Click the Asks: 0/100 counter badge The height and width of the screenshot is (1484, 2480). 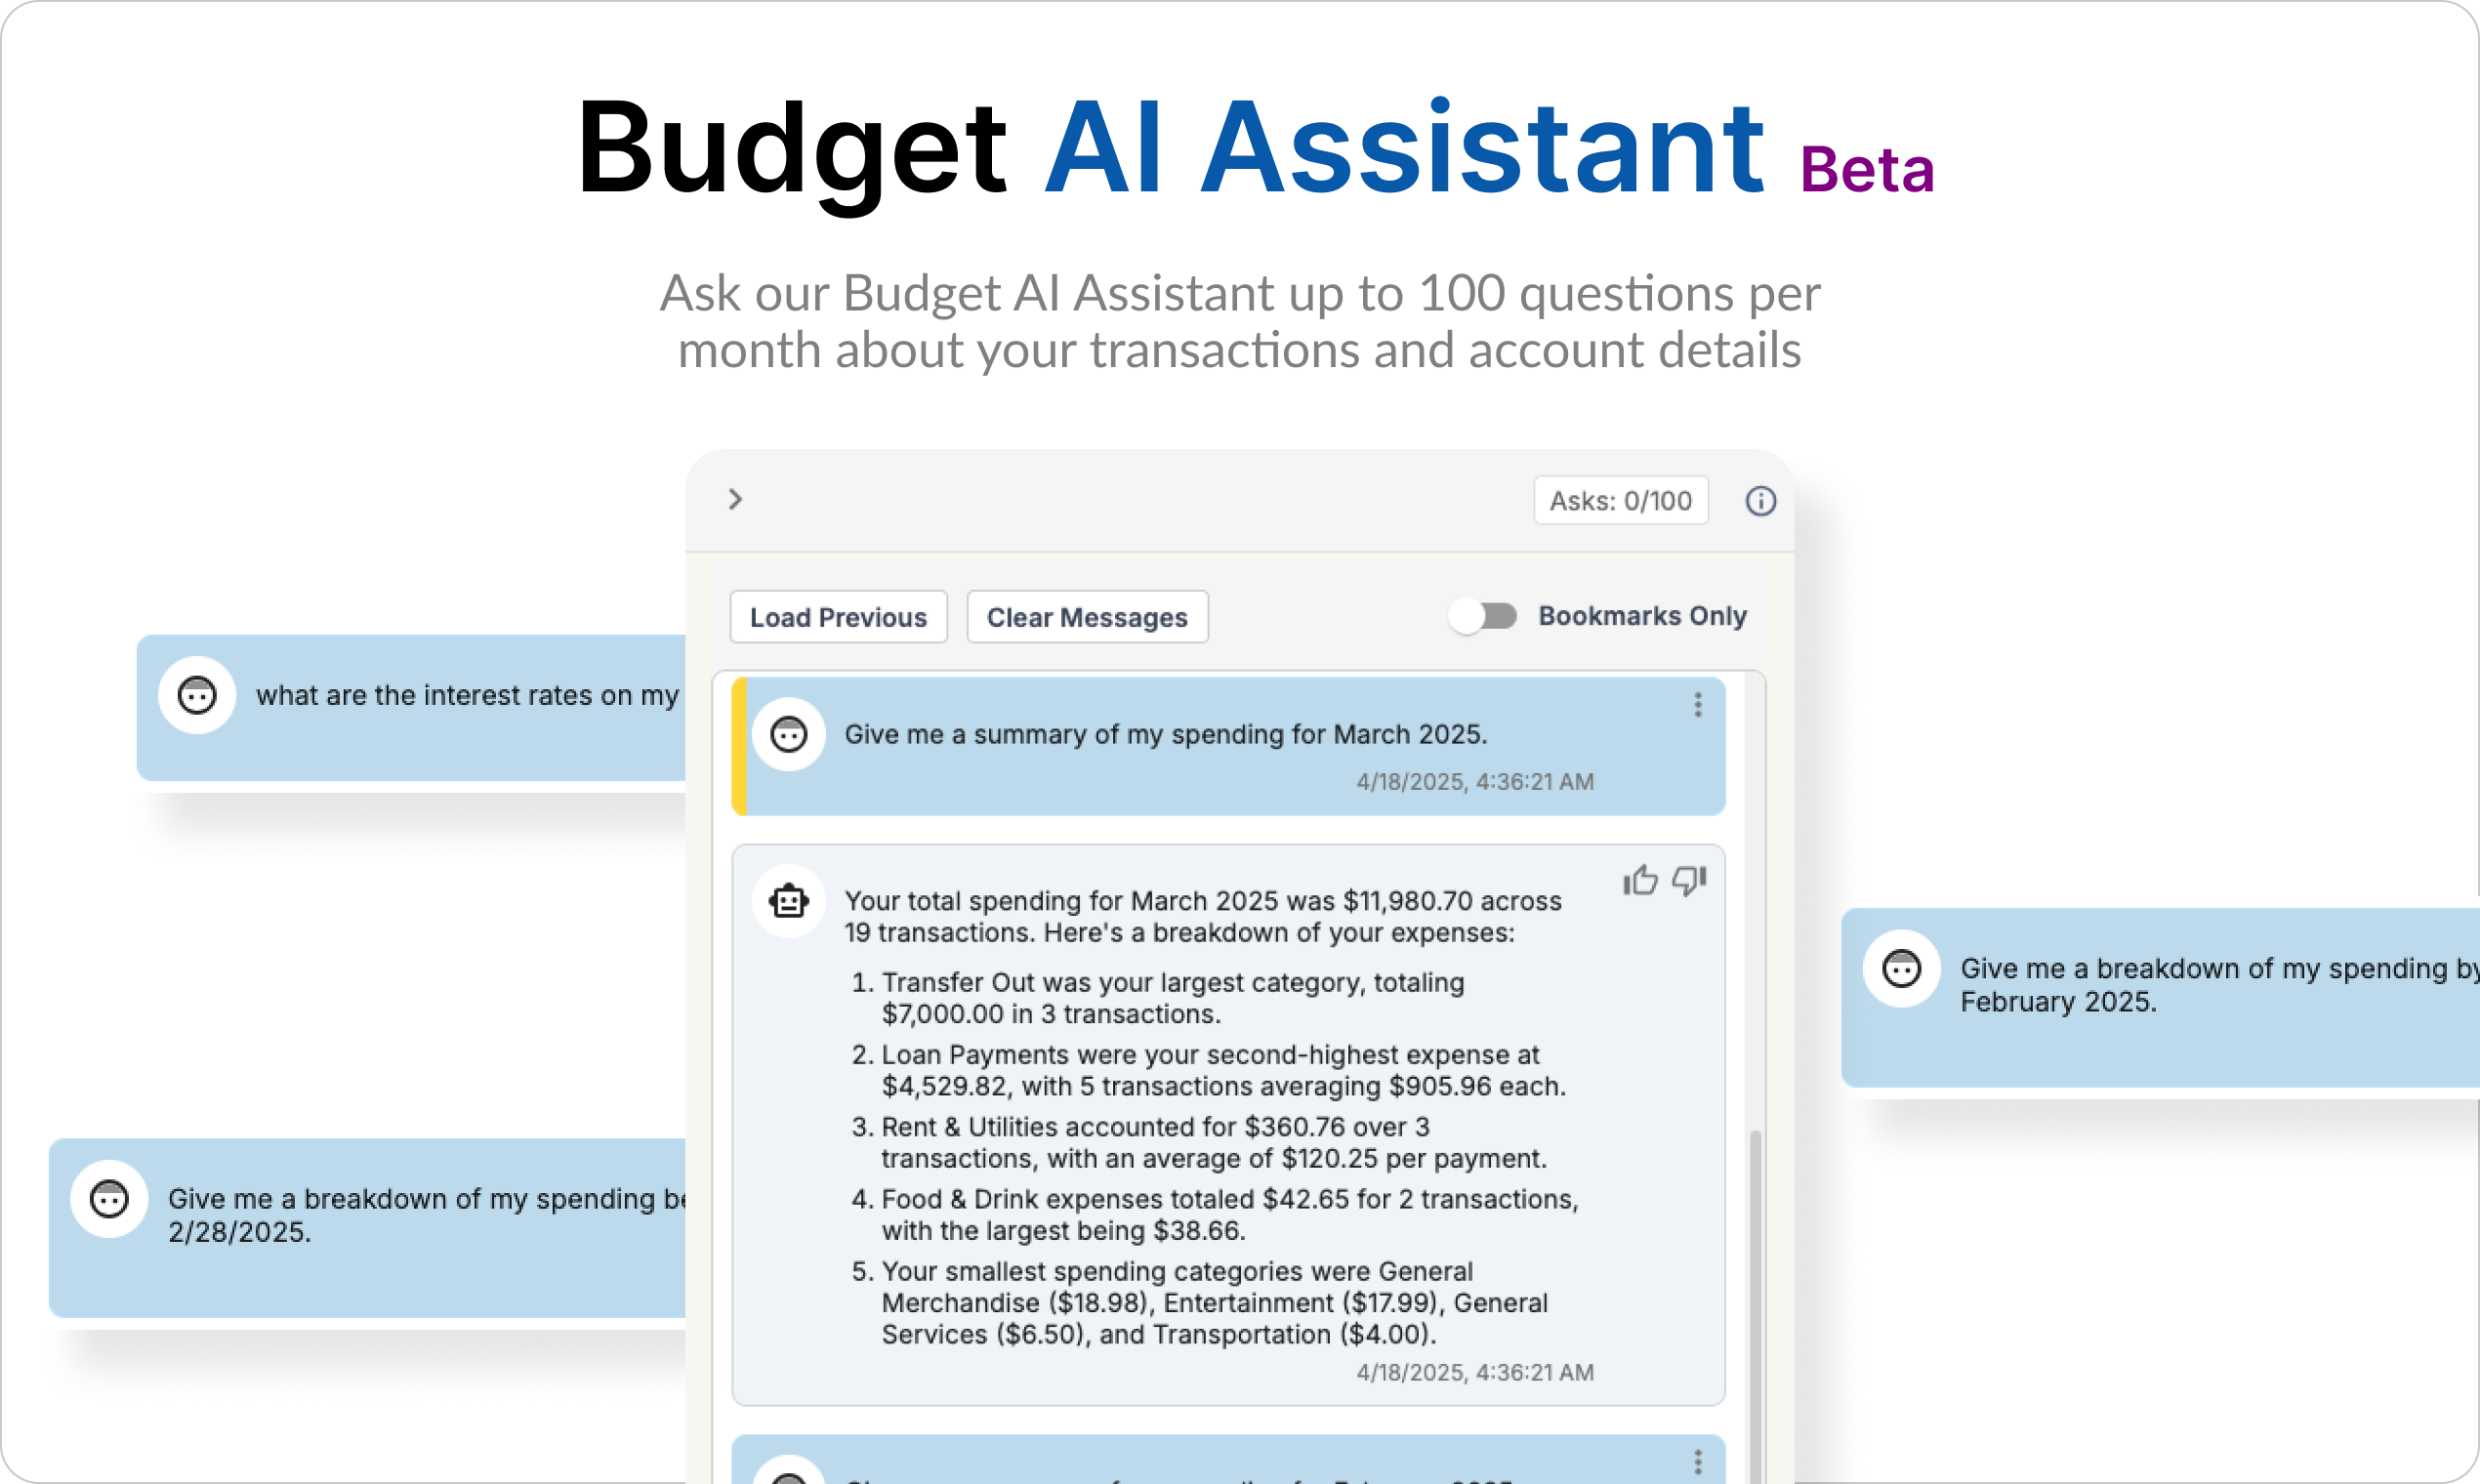[x=1621, y=500]
